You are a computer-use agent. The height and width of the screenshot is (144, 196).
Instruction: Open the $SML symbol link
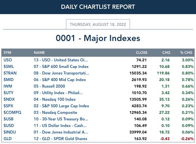(9, 67)
